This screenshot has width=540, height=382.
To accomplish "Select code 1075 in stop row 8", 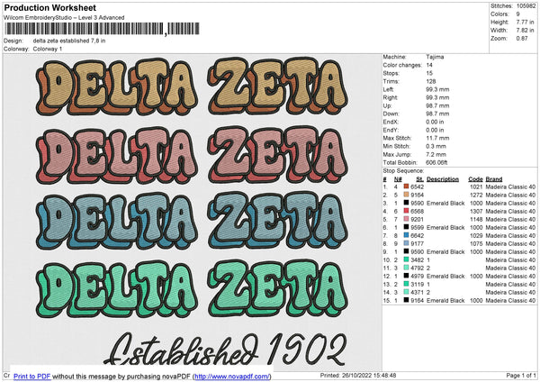I will (476, 243).
